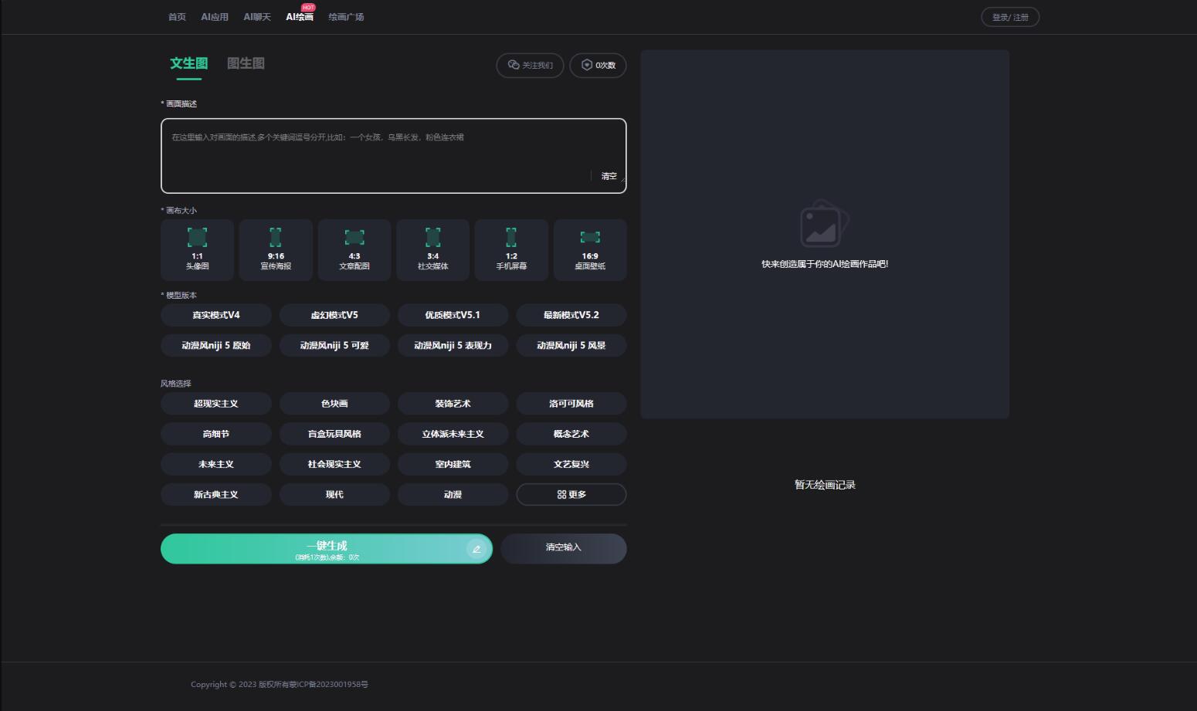Select the 1:1 avatar canvas size icon

(197, 237)
